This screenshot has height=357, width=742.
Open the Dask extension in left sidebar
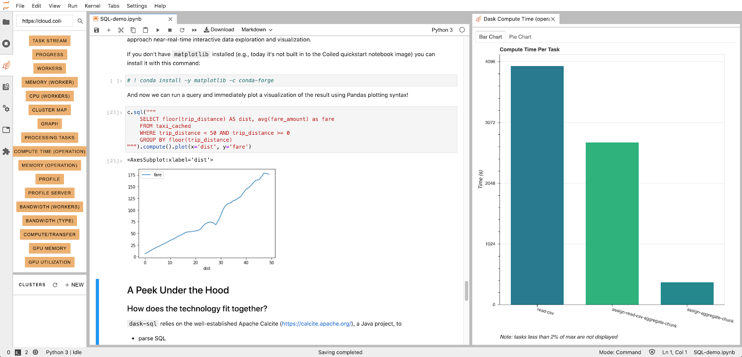pos(6,65)
